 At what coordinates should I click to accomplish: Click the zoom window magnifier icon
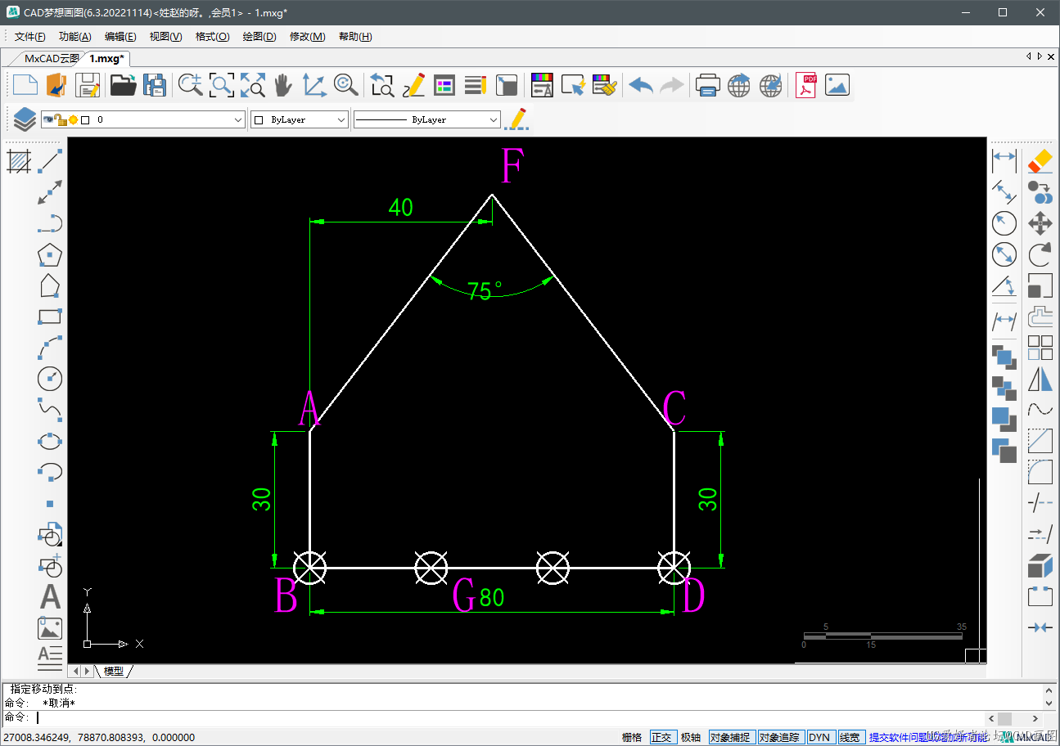tap(222, 85)
